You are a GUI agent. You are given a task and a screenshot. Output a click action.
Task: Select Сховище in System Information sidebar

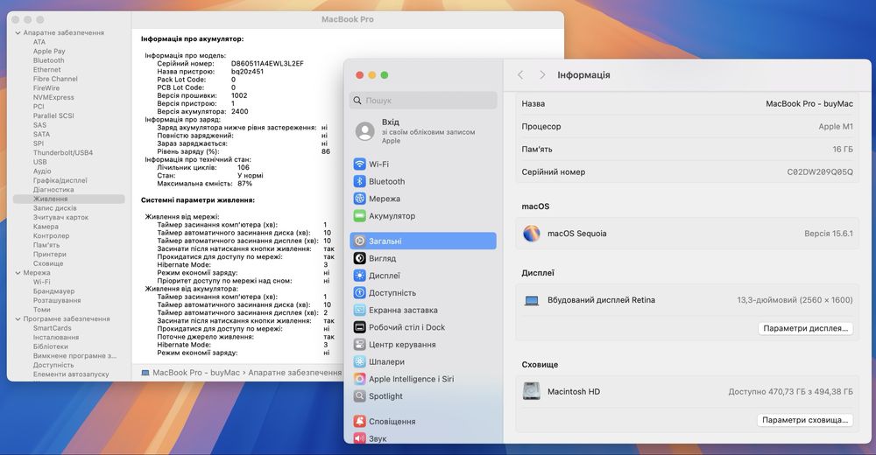(48, 263)
